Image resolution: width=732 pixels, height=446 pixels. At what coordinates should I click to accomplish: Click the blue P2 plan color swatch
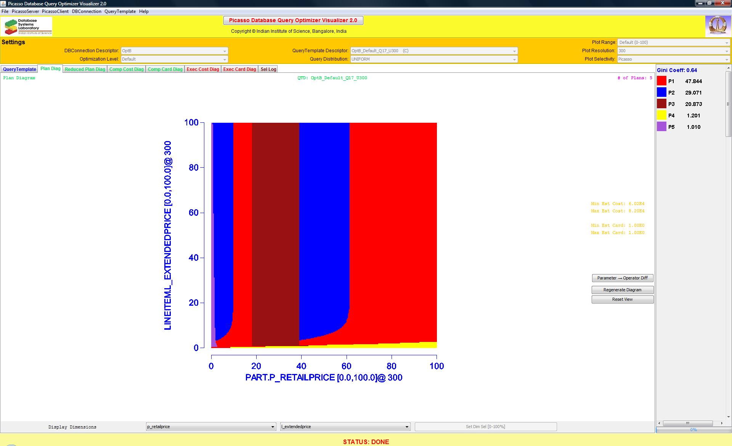tap(661, 92)
